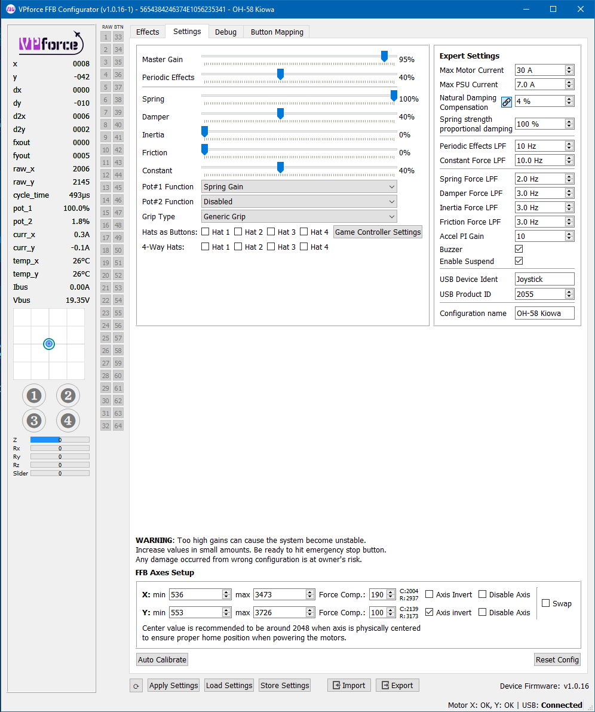The width and height of the screenshot is (595, 712).
Task: Export the current configuration
Action: coord(397,685)
